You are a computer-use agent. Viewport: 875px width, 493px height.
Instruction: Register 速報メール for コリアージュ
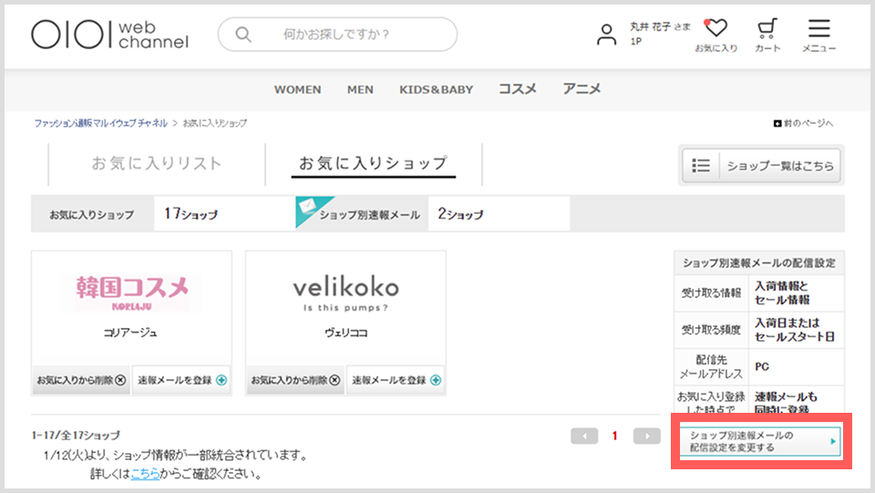181,380
